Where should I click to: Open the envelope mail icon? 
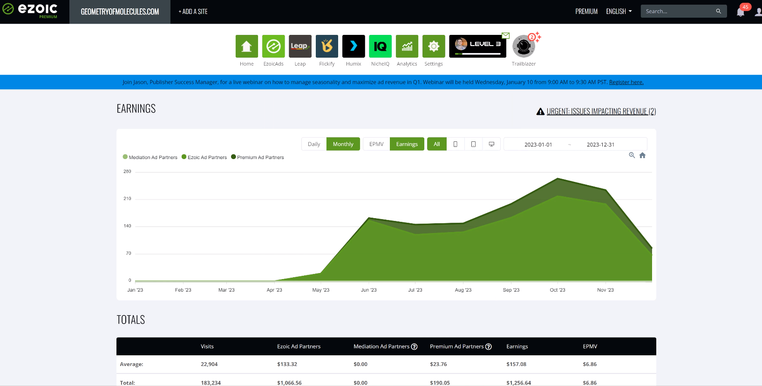(x=506, y=35)
